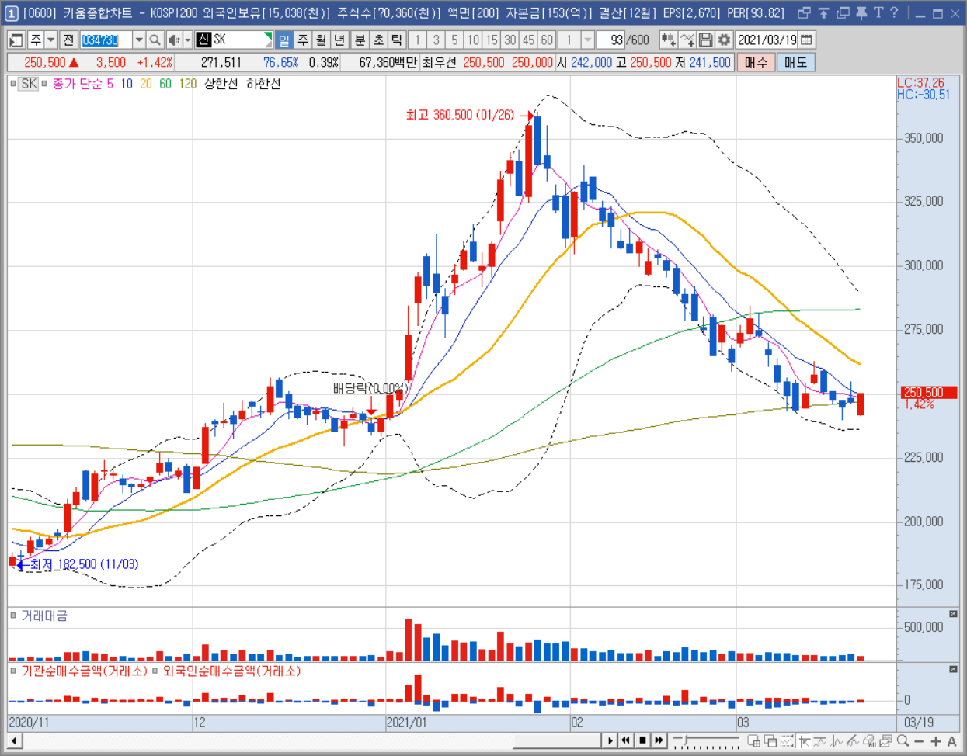
Task: Close the 거래대금 volume panel
Action: tap(953, 614)
